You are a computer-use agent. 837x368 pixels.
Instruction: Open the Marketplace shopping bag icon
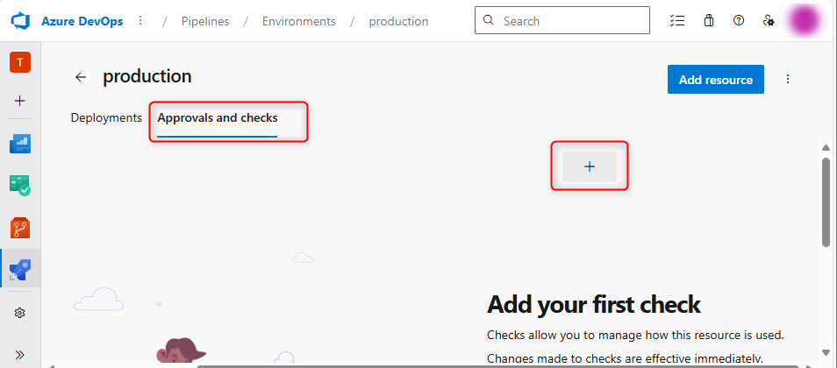[x=709, y=21]
